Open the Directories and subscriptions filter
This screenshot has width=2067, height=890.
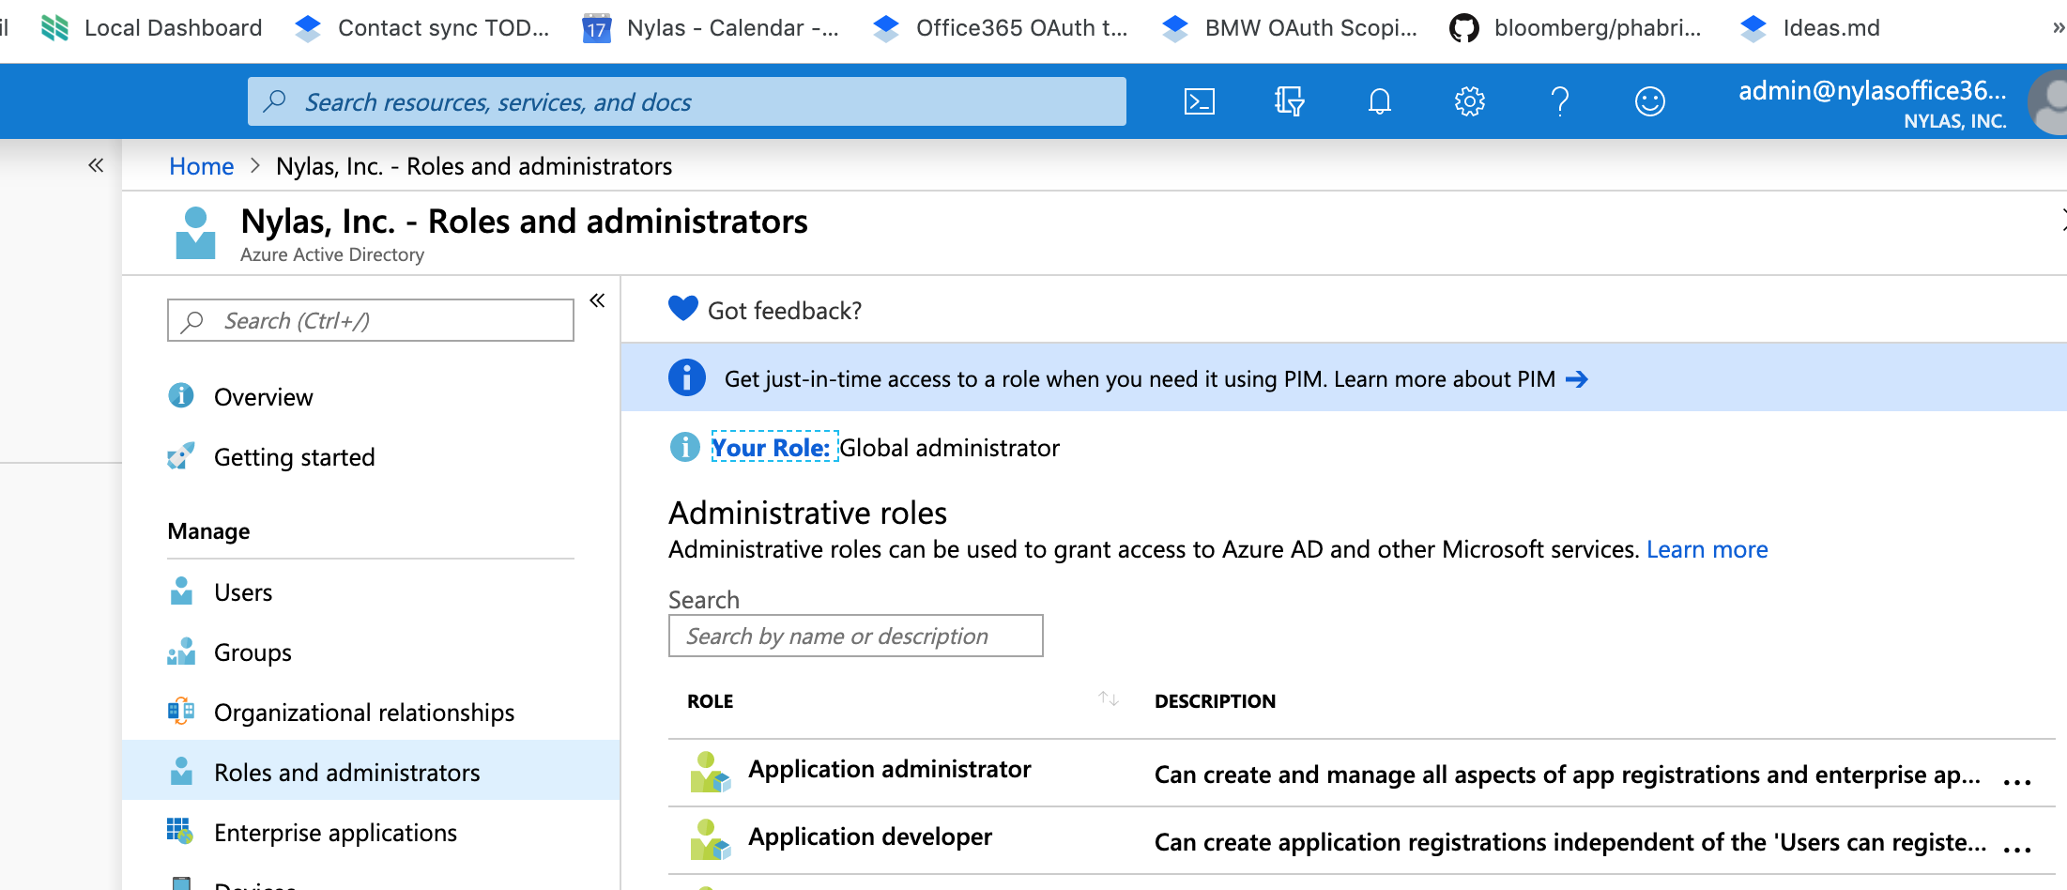click(x=1289, y=100)
